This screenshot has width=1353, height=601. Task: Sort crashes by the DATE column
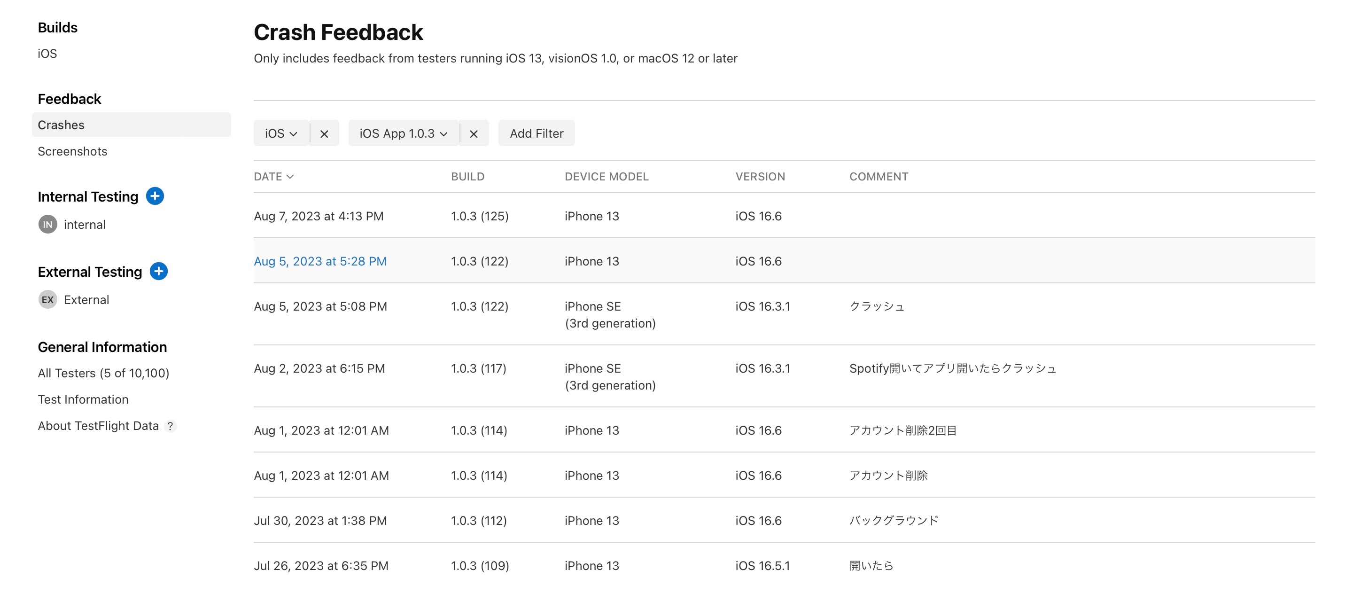click(x=273, y=177)
